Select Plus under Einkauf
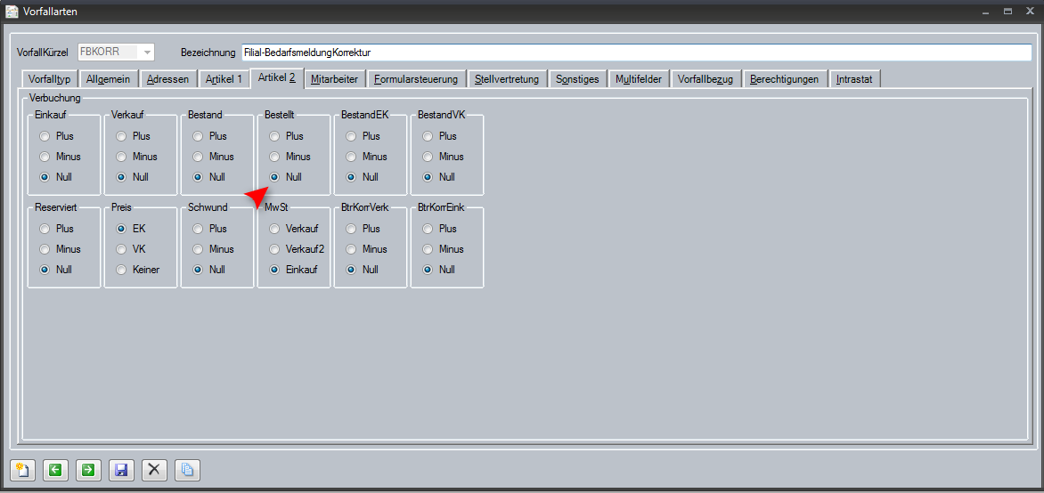The width and height of the screenshot is (1044, 493). [45, 136]
